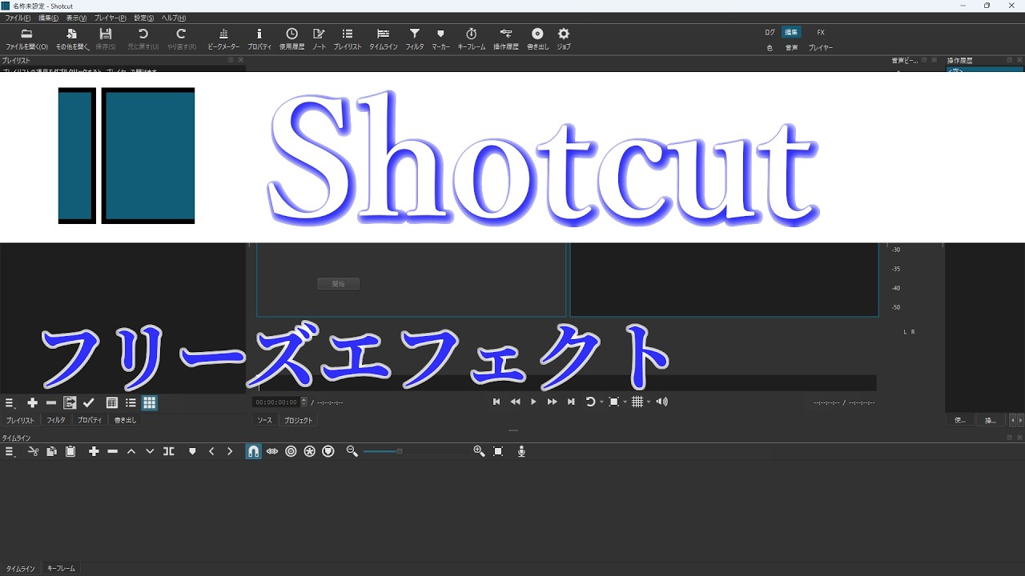Open the ジョブ jobs panel

click(564, 38)
